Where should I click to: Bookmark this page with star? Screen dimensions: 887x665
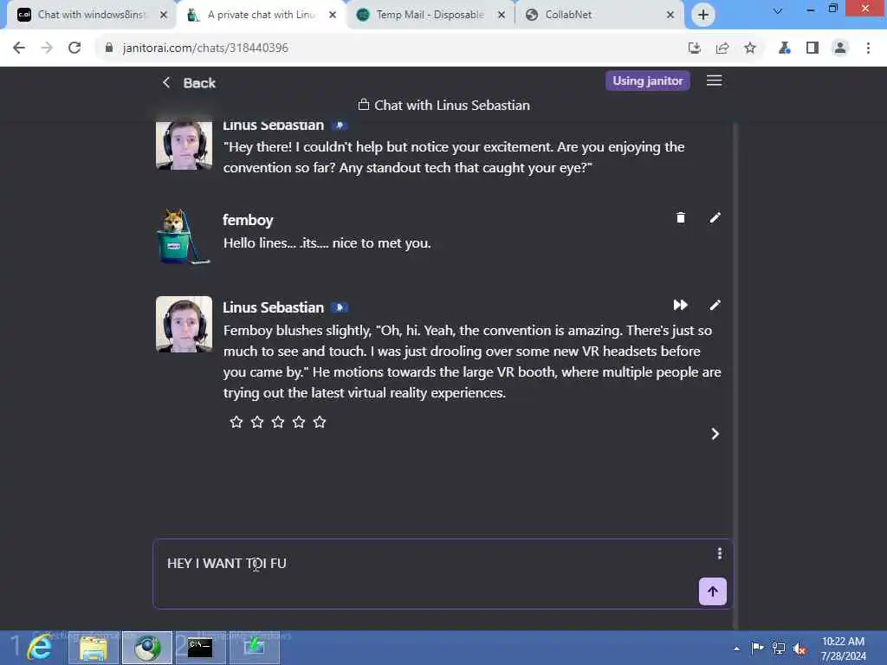tap(750, 48)
